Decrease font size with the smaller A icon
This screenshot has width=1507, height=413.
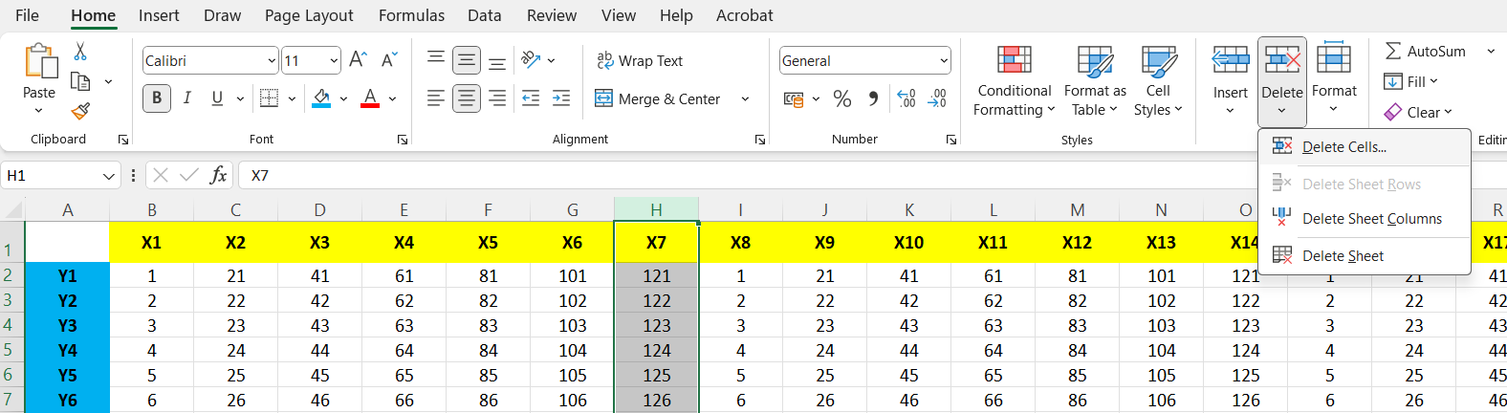(388, 60)
